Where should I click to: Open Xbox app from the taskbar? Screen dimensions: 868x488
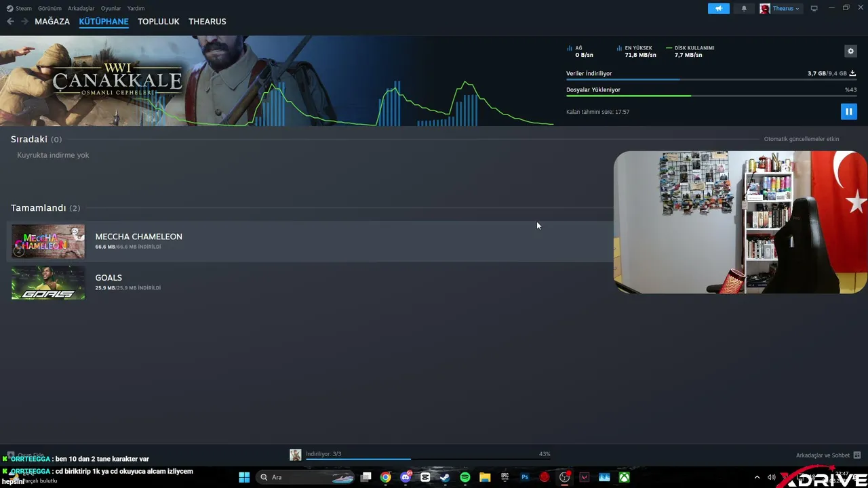pos(624,477)
